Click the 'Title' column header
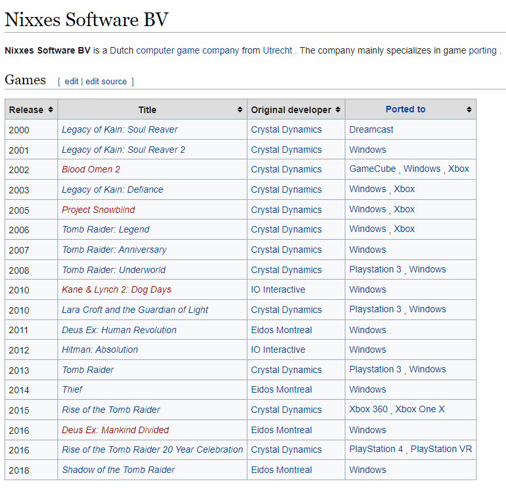The width and height of the screenshot is (506, 488). [152, 110]
